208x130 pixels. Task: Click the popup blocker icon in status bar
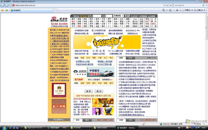(x=144, y=124)
